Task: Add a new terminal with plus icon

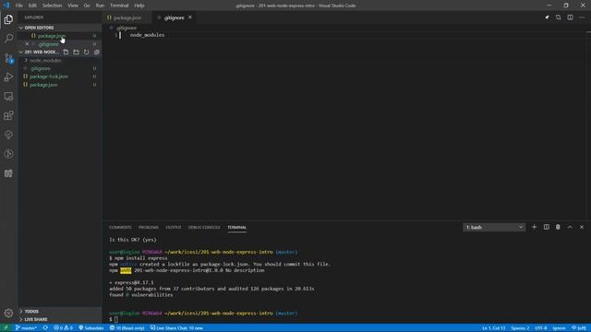Action: pos(534,227)
